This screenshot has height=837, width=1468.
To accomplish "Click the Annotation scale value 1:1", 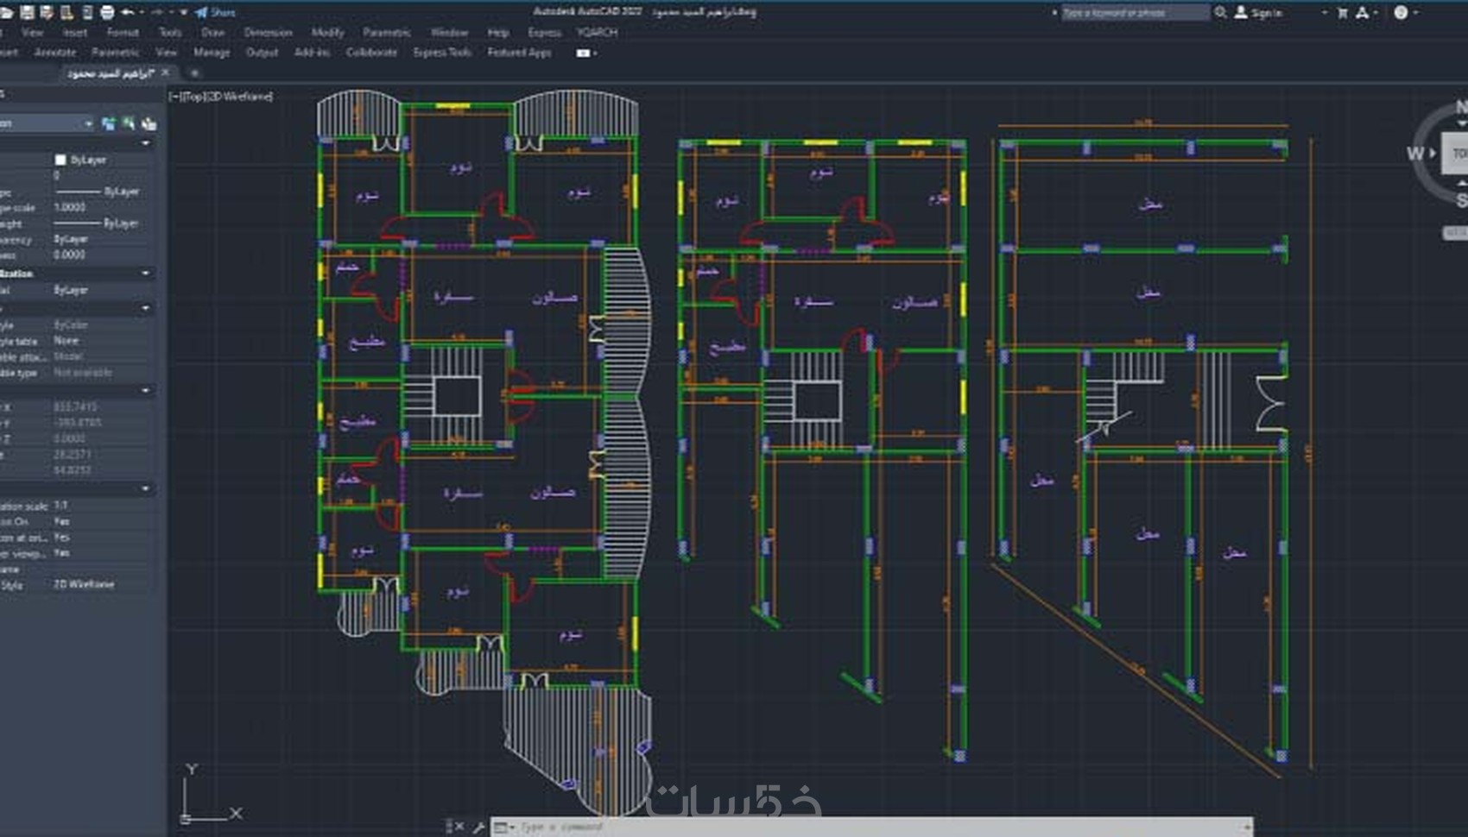I will (60, 506).
